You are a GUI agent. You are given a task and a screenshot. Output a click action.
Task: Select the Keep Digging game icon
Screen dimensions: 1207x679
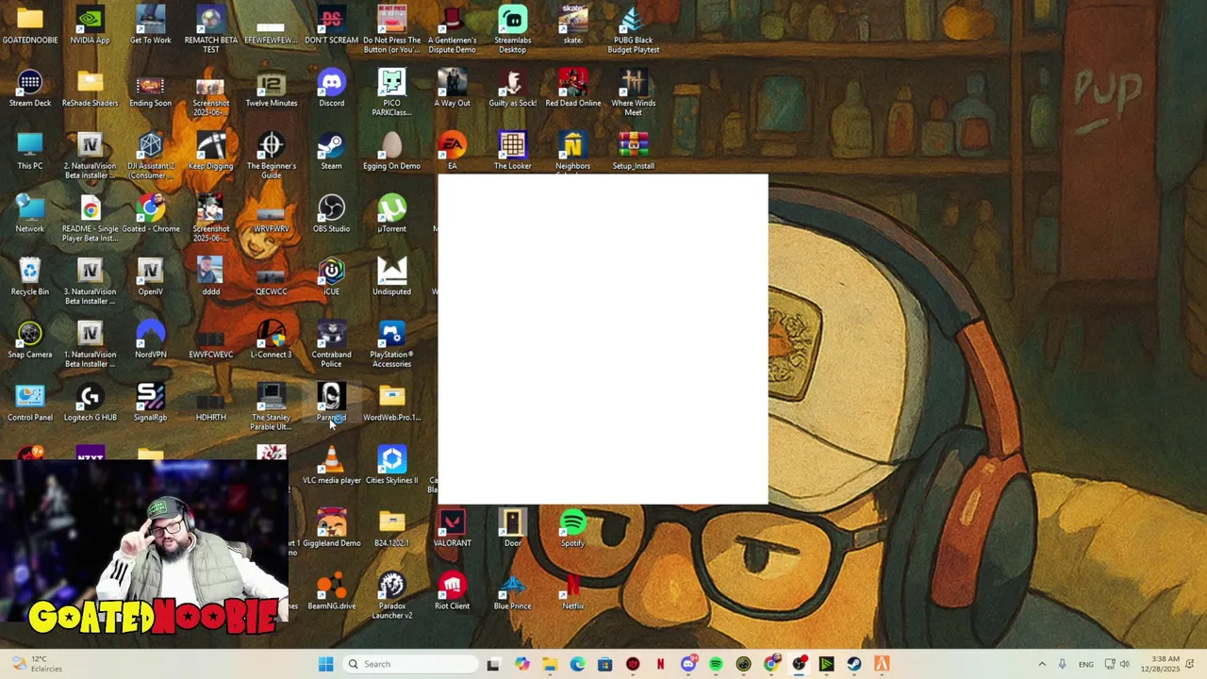click(x=210, y=151)
